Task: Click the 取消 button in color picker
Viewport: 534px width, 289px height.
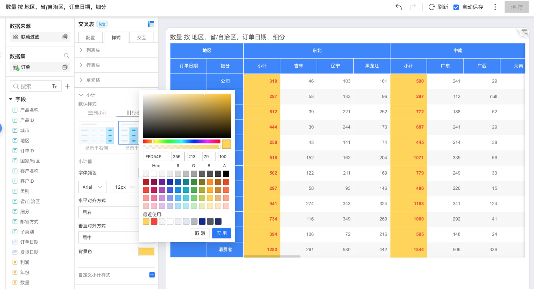Action: tap(200, 233)
